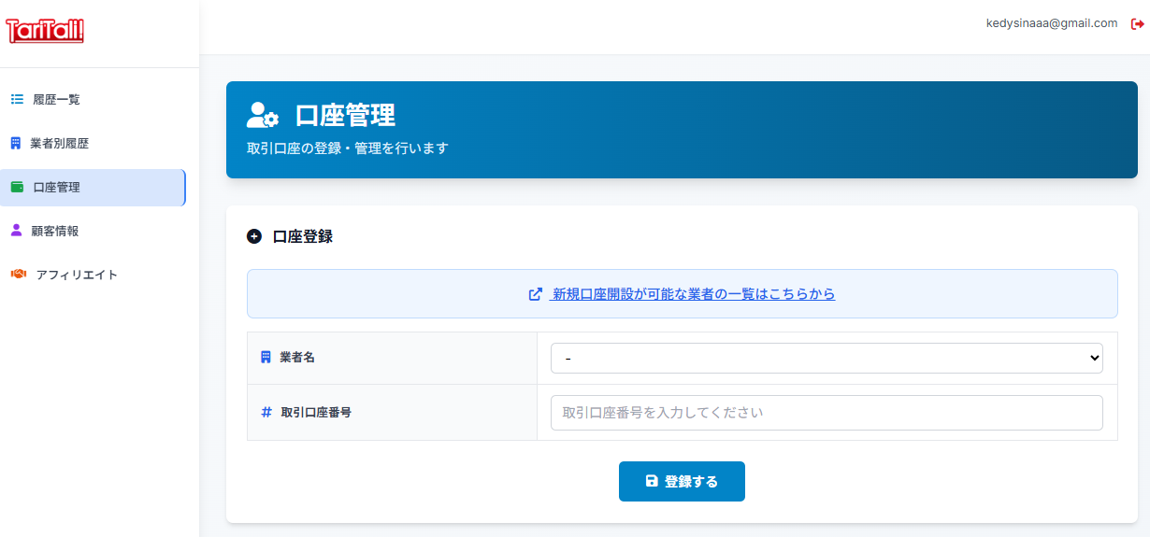Screen dimensions: 1150x537
Task: Click the 取引口座番号 input field
Action: (x=827, y=413)
